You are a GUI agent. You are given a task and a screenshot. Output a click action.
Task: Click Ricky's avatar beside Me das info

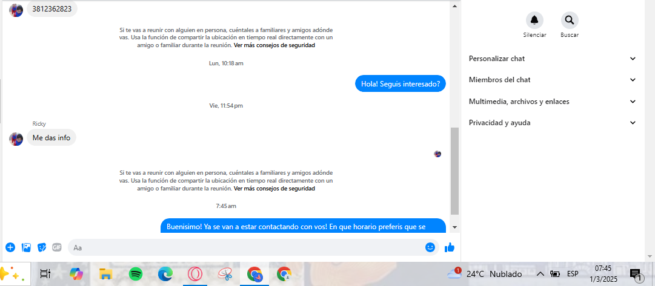(x=16, y=138)
